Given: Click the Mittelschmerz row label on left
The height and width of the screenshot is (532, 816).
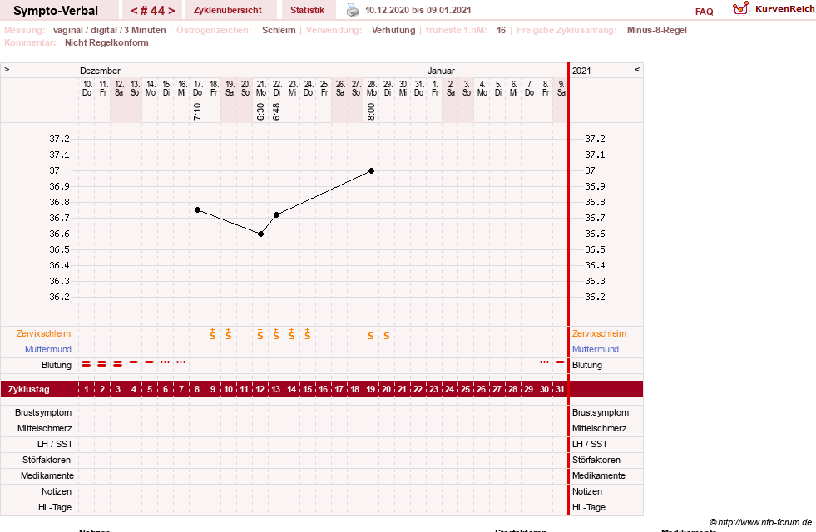Looking at the screenshot, I should [44, 429].
